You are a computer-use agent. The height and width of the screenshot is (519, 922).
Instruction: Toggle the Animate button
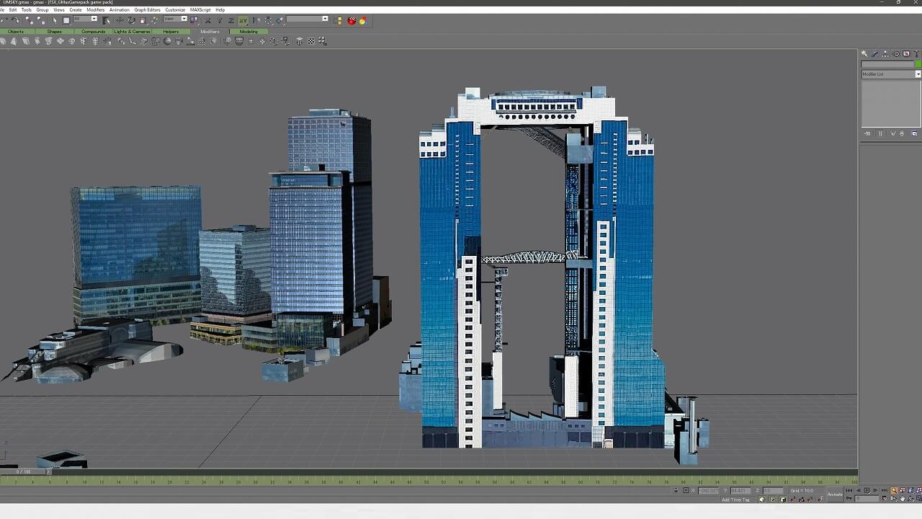click(x=834, y=494)
